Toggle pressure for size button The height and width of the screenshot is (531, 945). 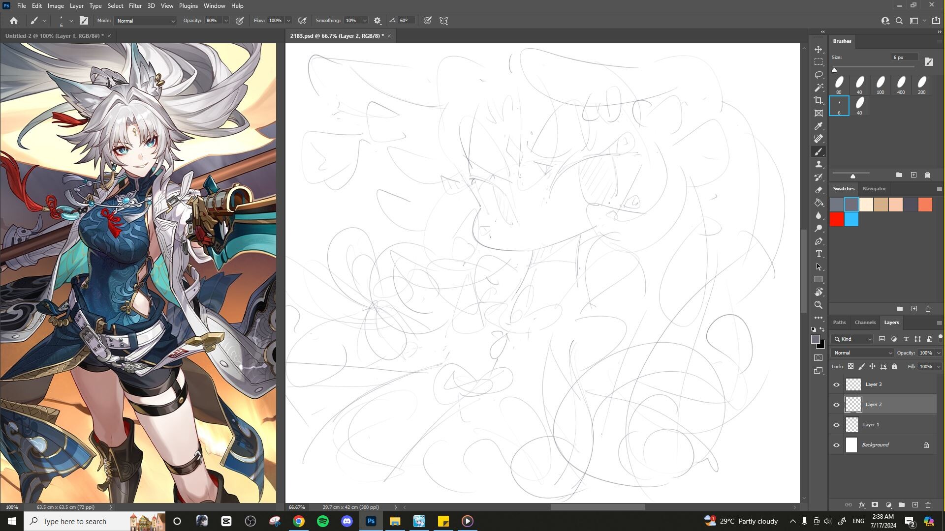428,21
